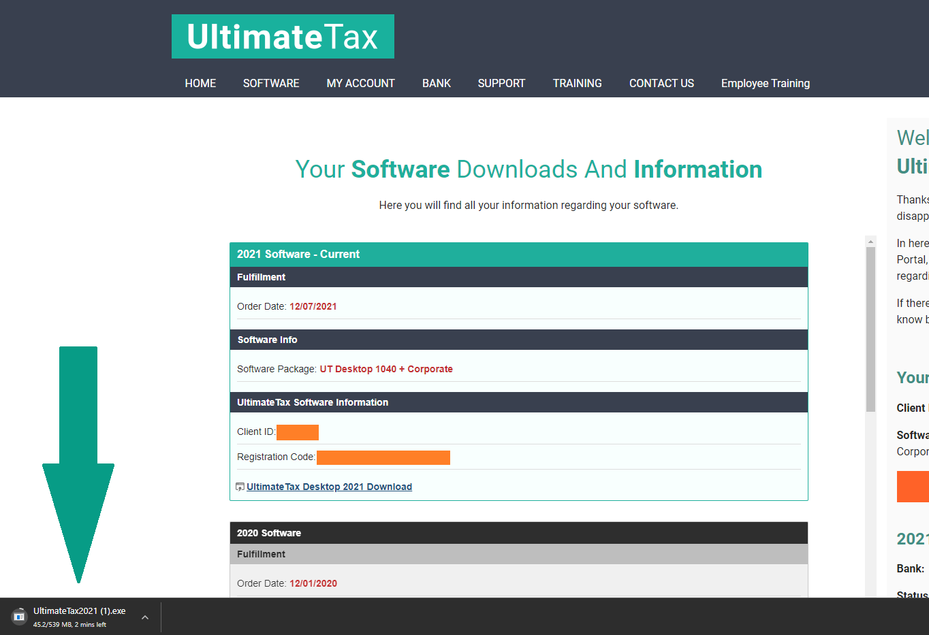Select the UT Desktop 1040 + Corporate text

[x=386, y=369]
